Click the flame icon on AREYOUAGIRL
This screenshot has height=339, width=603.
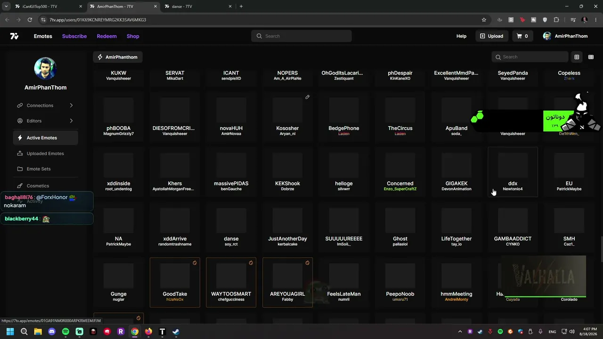coord(307,263)
